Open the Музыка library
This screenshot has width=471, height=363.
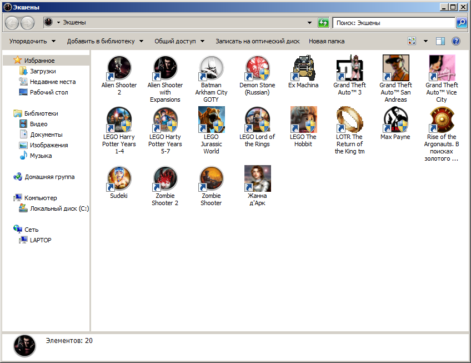41,156
